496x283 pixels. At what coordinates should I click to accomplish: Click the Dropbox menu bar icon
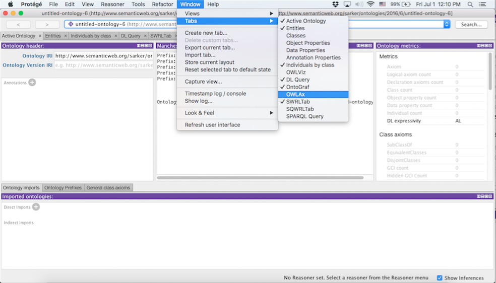tap(336, 4)
